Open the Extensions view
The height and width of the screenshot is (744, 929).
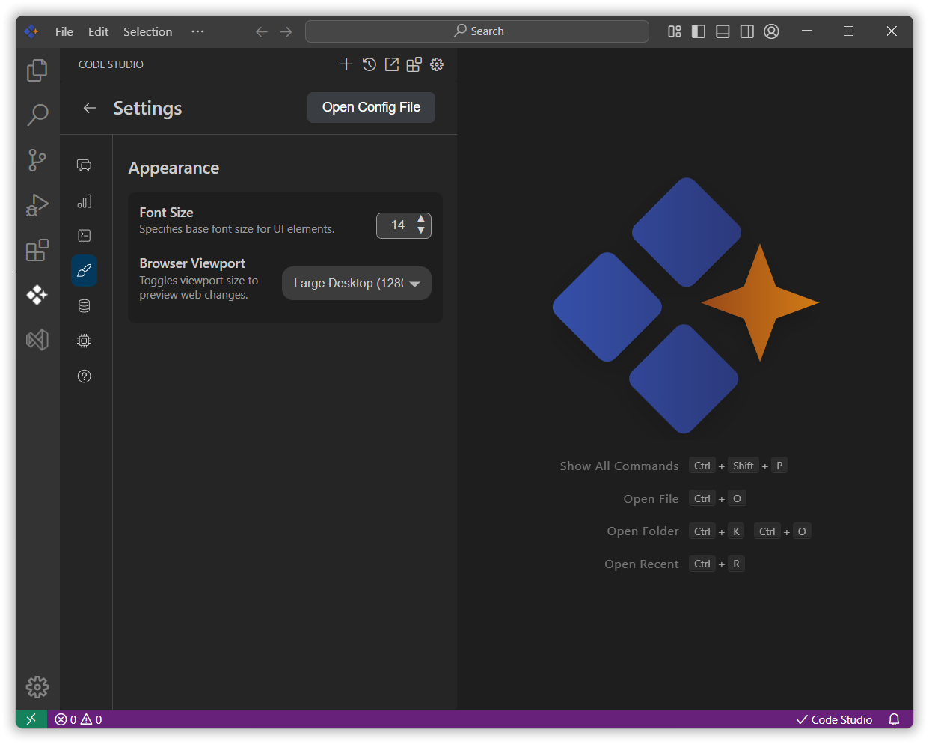click(x=37, y=250)
